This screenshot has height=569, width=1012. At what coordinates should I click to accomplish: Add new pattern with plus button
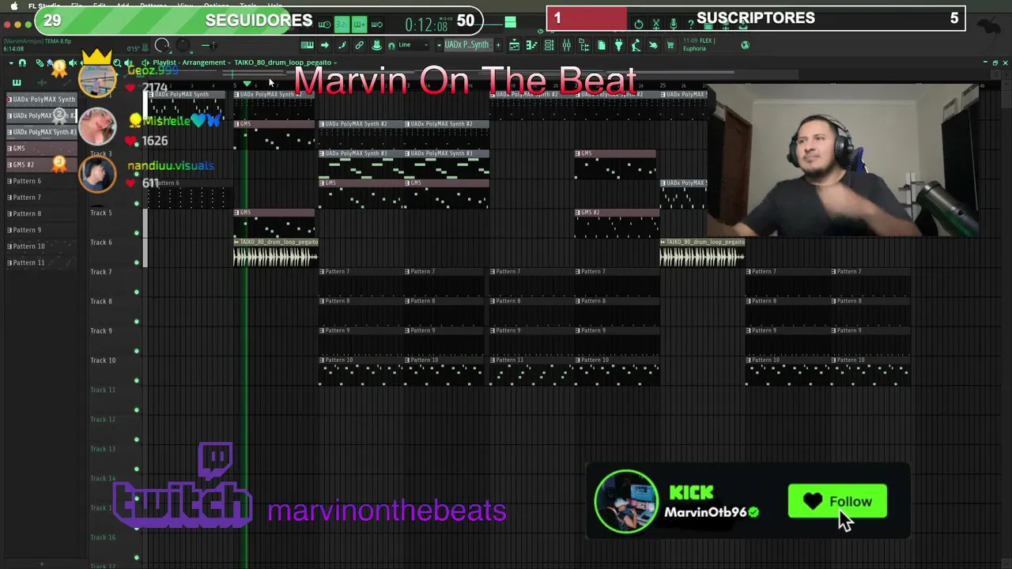pos(498,45)
